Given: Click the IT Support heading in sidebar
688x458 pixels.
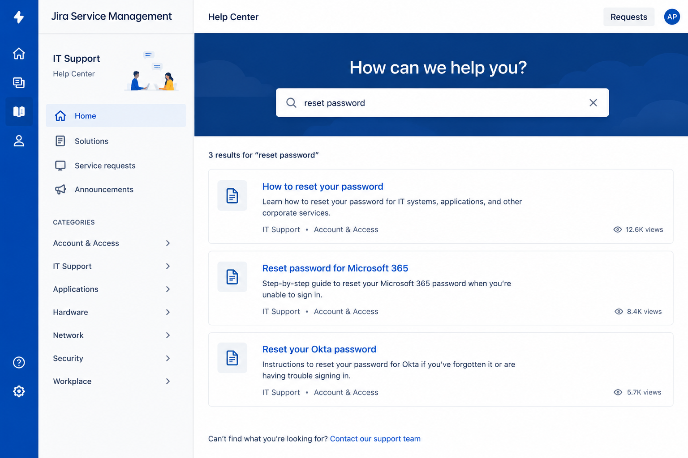Looking at the screenshot, I should coord(76,59).
